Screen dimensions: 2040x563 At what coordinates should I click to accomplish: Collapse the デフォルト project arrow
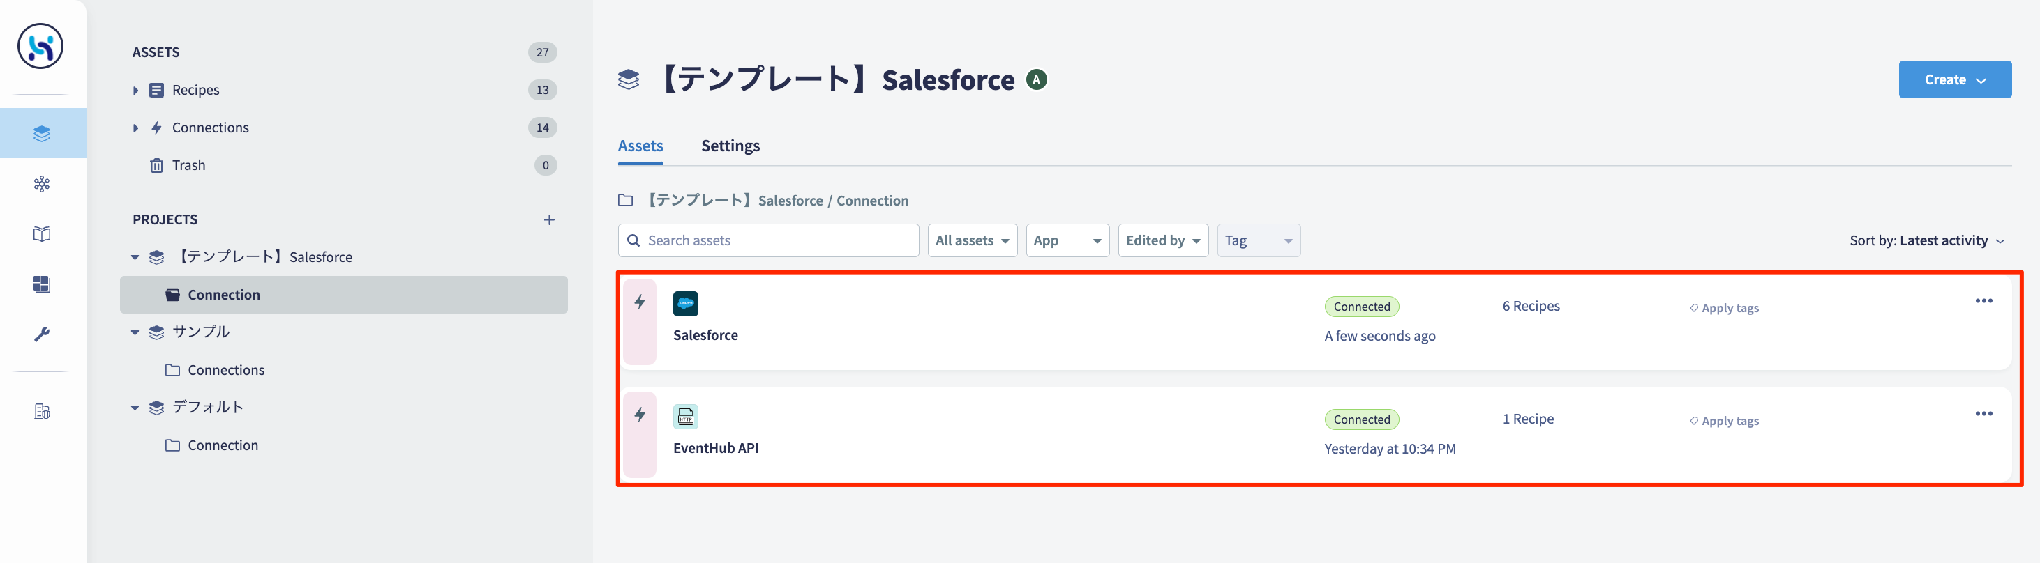(x=135, y=407)
